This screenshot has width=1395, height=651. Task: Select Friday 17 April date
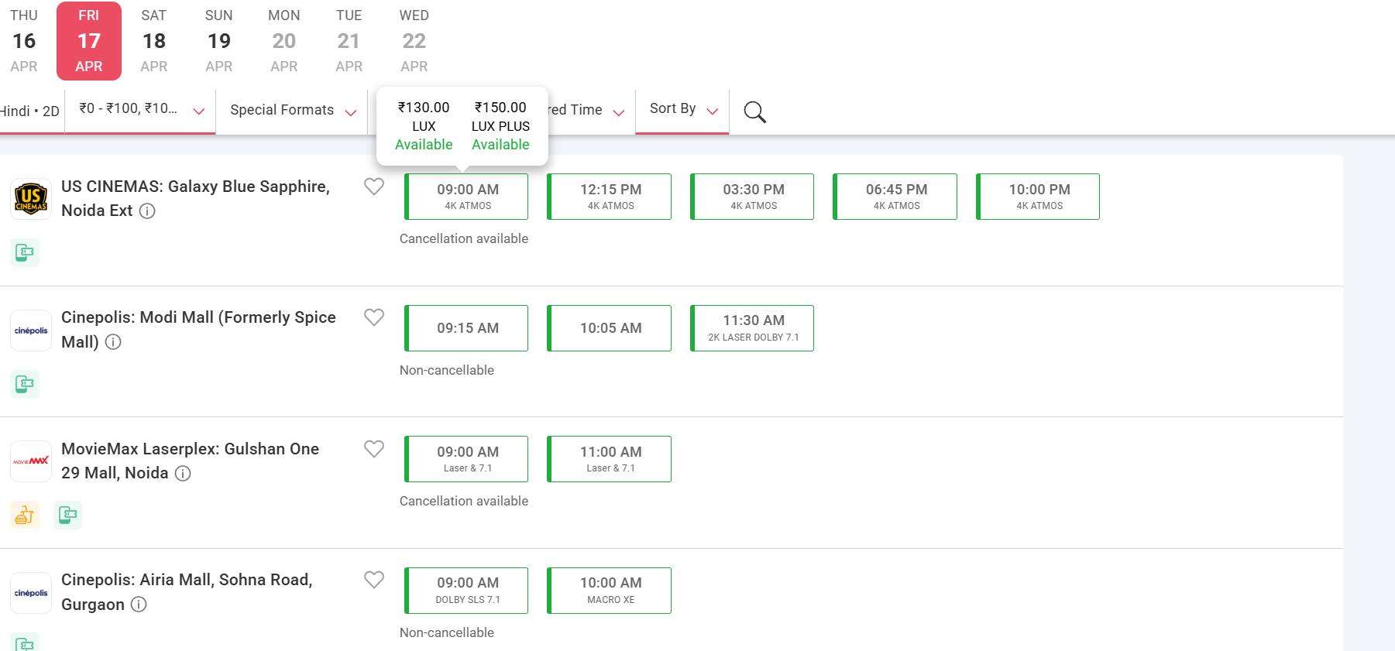(x=89, y=41)
